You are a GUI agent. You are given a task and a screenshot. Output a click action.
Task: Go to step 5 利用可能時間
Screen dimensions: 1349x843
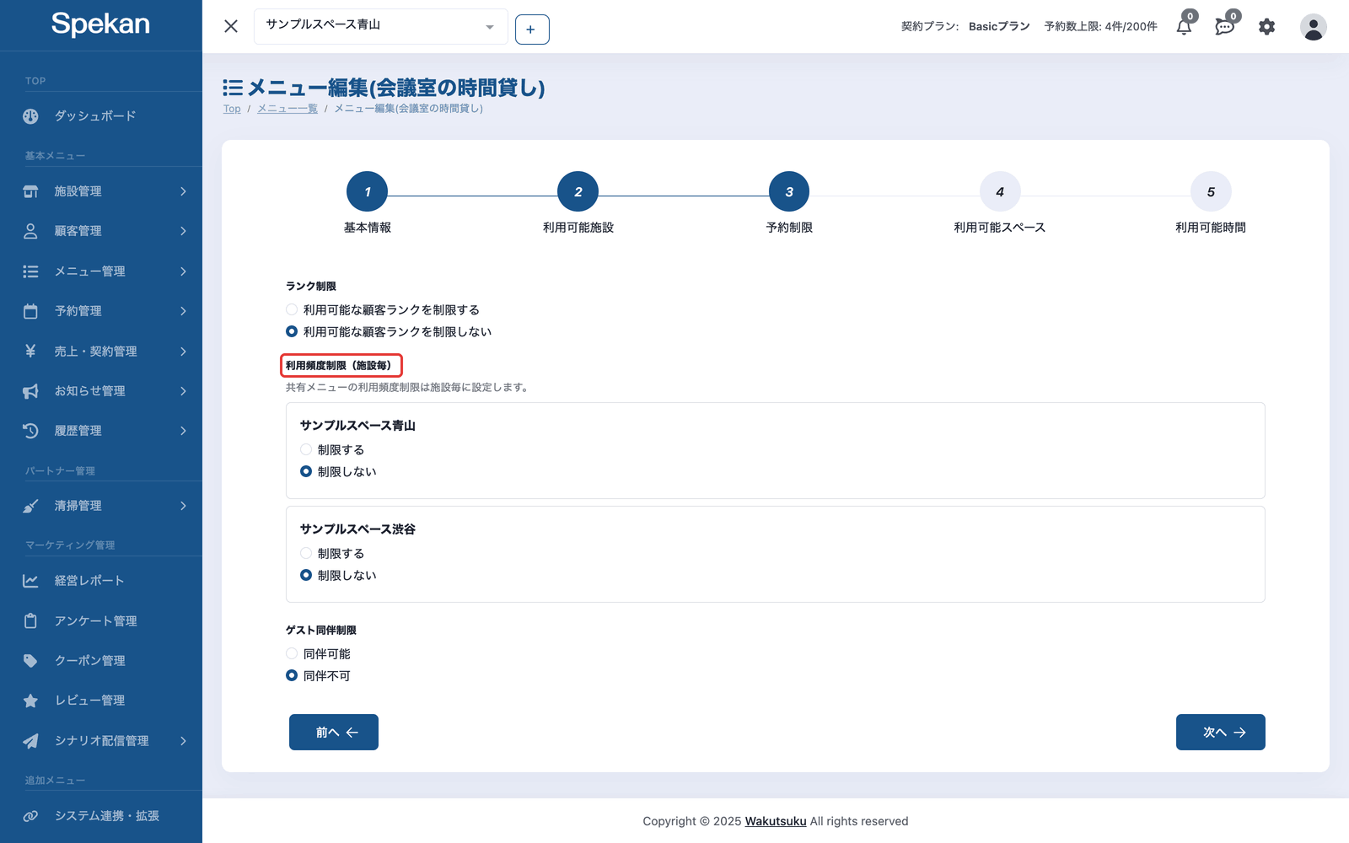click(1211, 192)
